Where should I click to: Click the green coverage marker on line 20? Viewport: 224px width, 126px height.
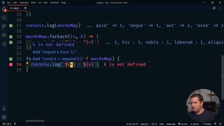tap(11, 42)
